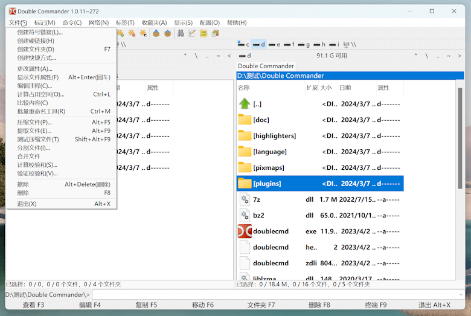The height and width of the screenshot is (316, 471).
Task: Expand the command line history dropdown
Action: (461, 295)
